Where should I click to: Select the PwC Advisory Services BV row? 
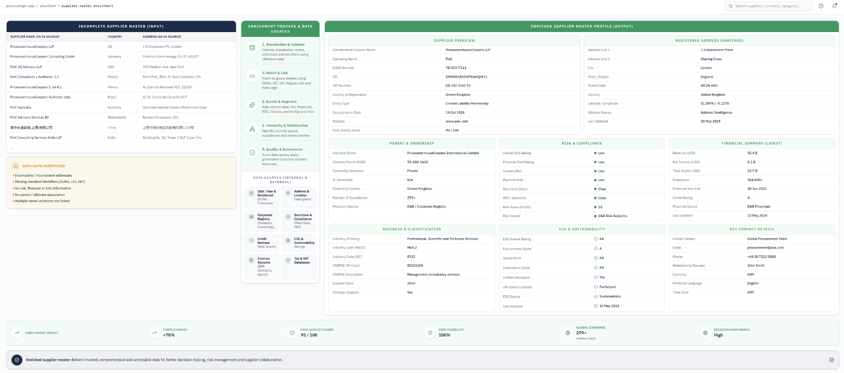[121, 117]
